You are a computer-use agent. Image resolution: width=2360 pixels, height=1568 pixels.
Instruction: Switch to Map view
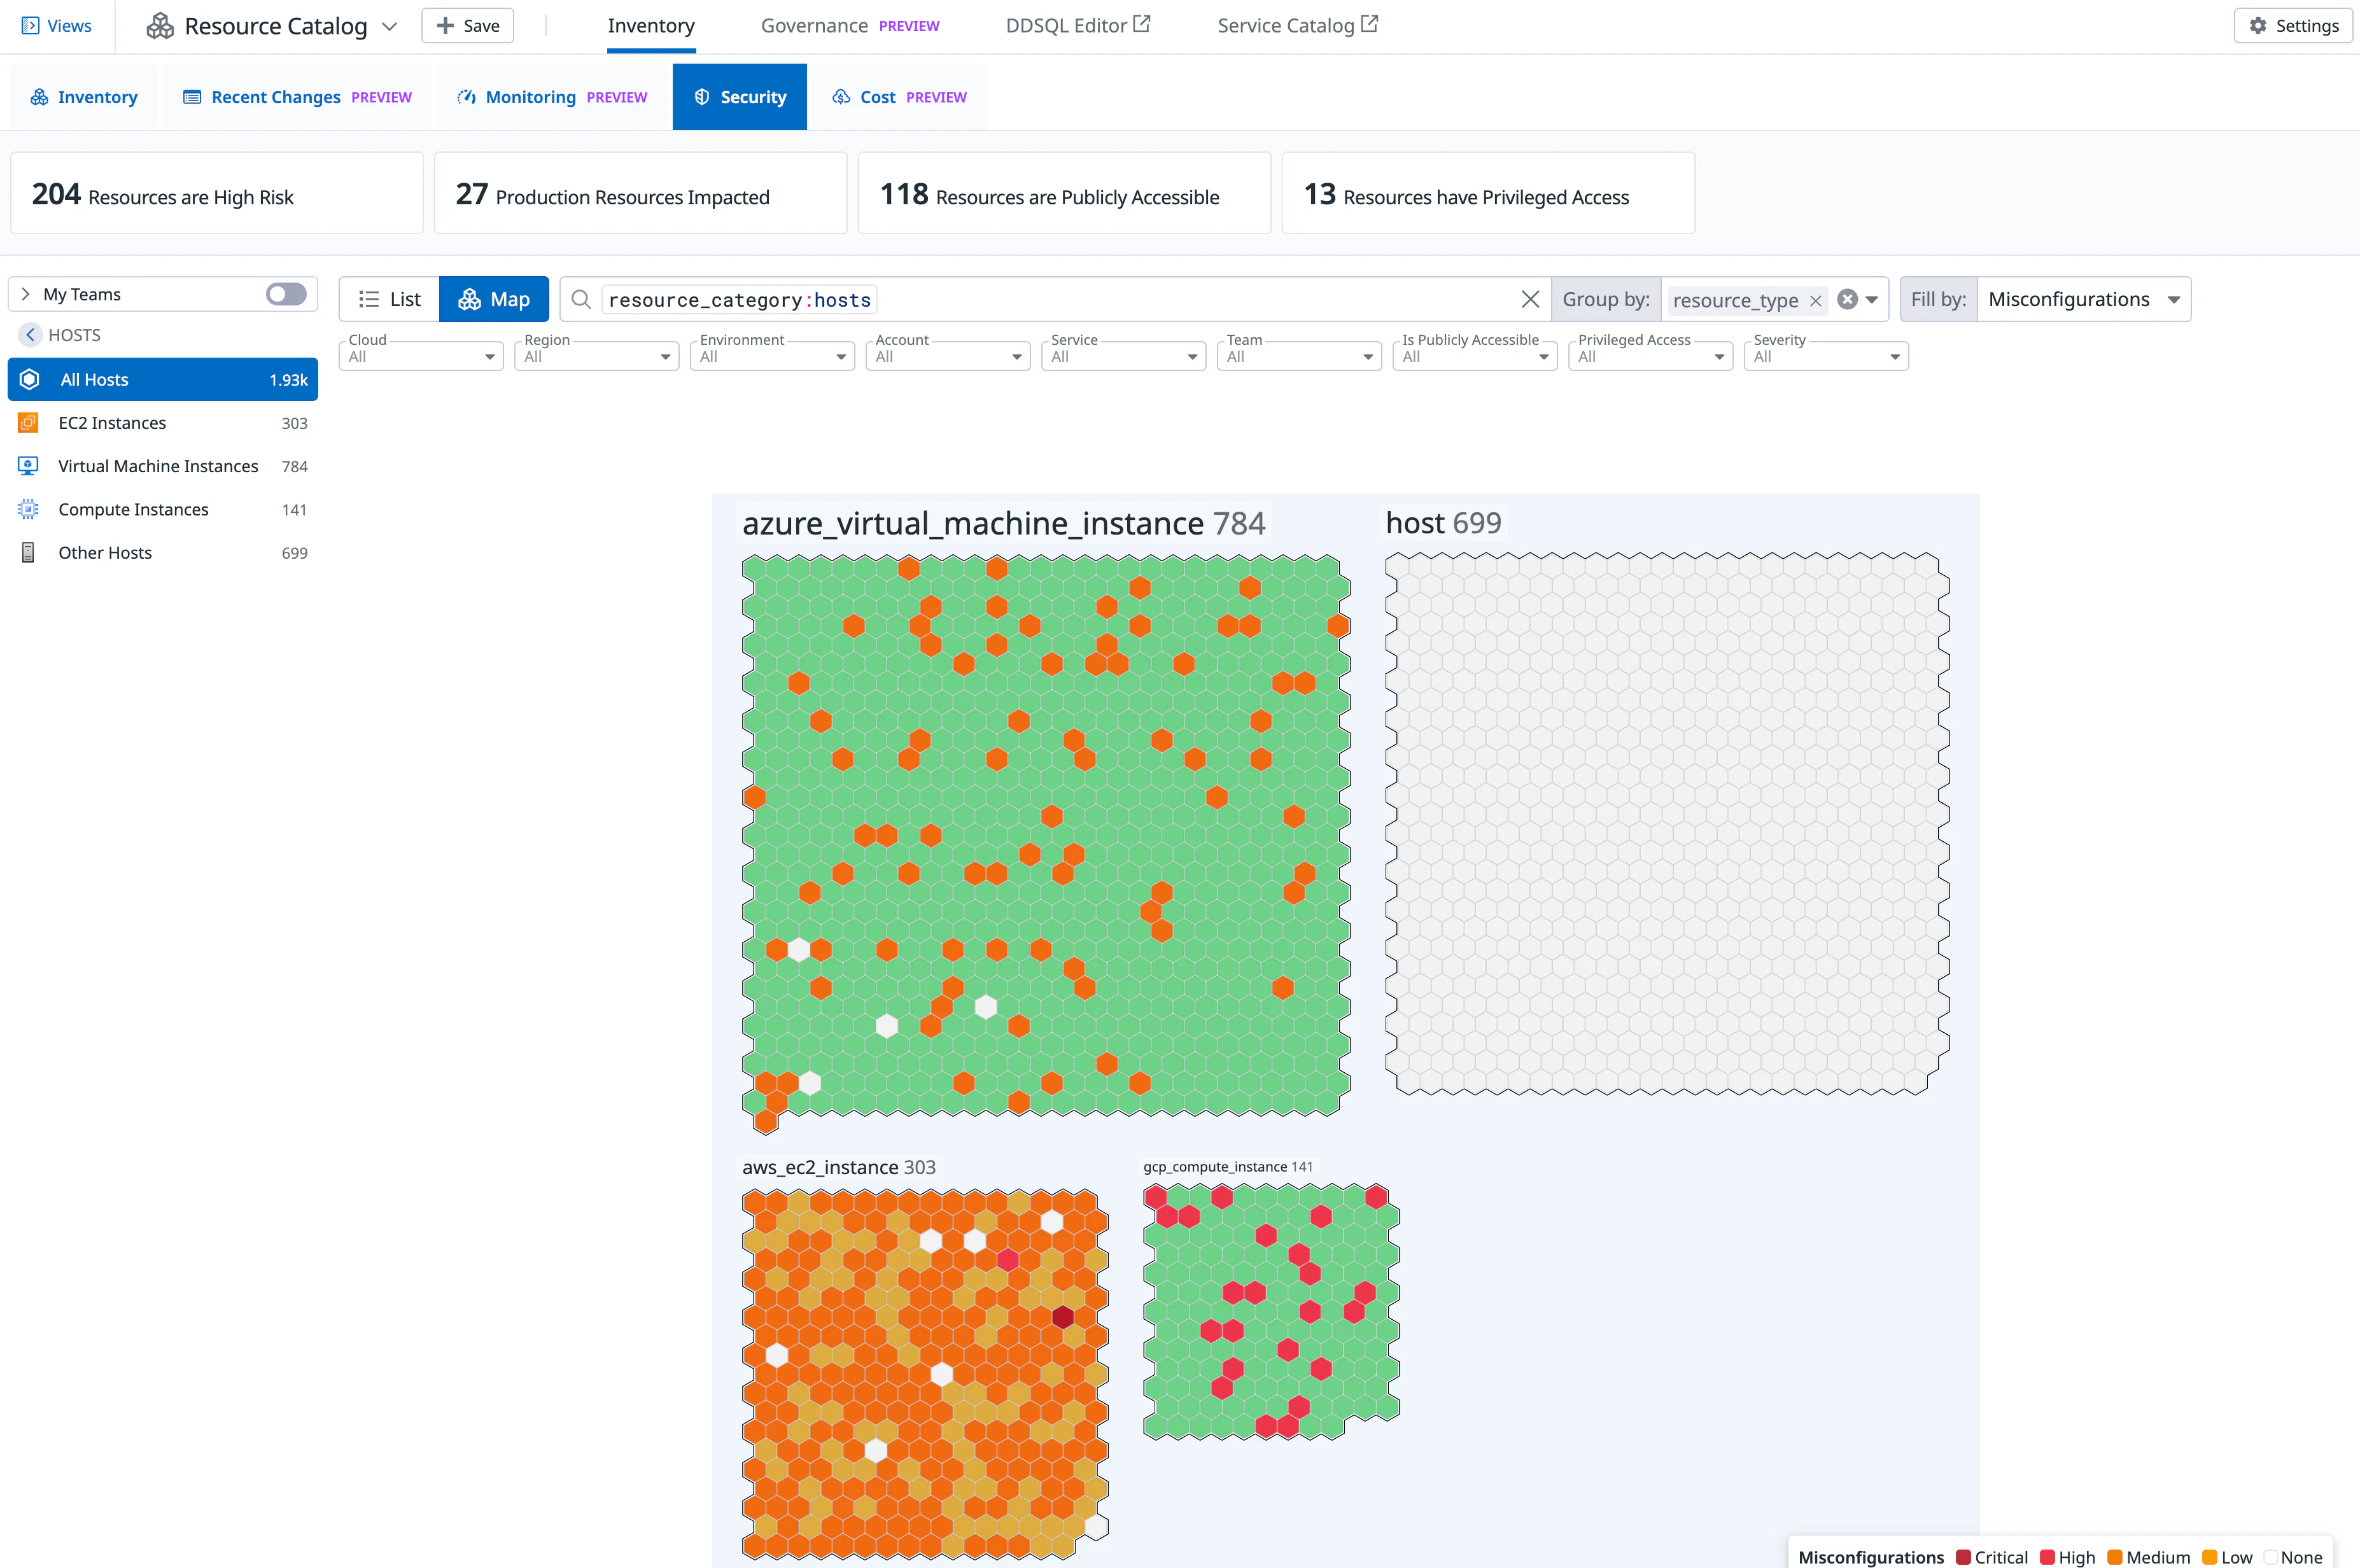[494, 299]
